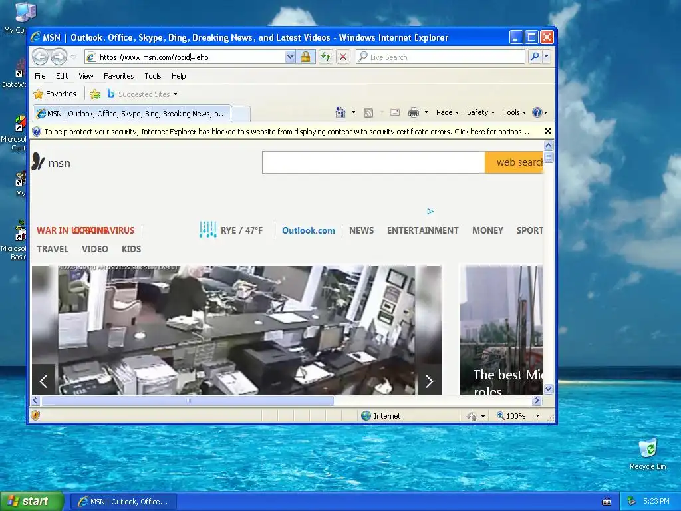Viewport: 681px width, 511px height.
Task: Click the rain weather icon
Action: click(x=207, y=230)
